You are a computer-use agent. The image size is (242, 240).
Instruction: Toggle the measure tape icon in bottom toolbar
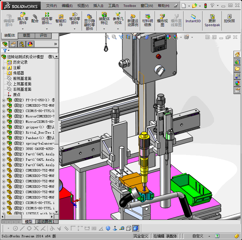click(122, 228)
